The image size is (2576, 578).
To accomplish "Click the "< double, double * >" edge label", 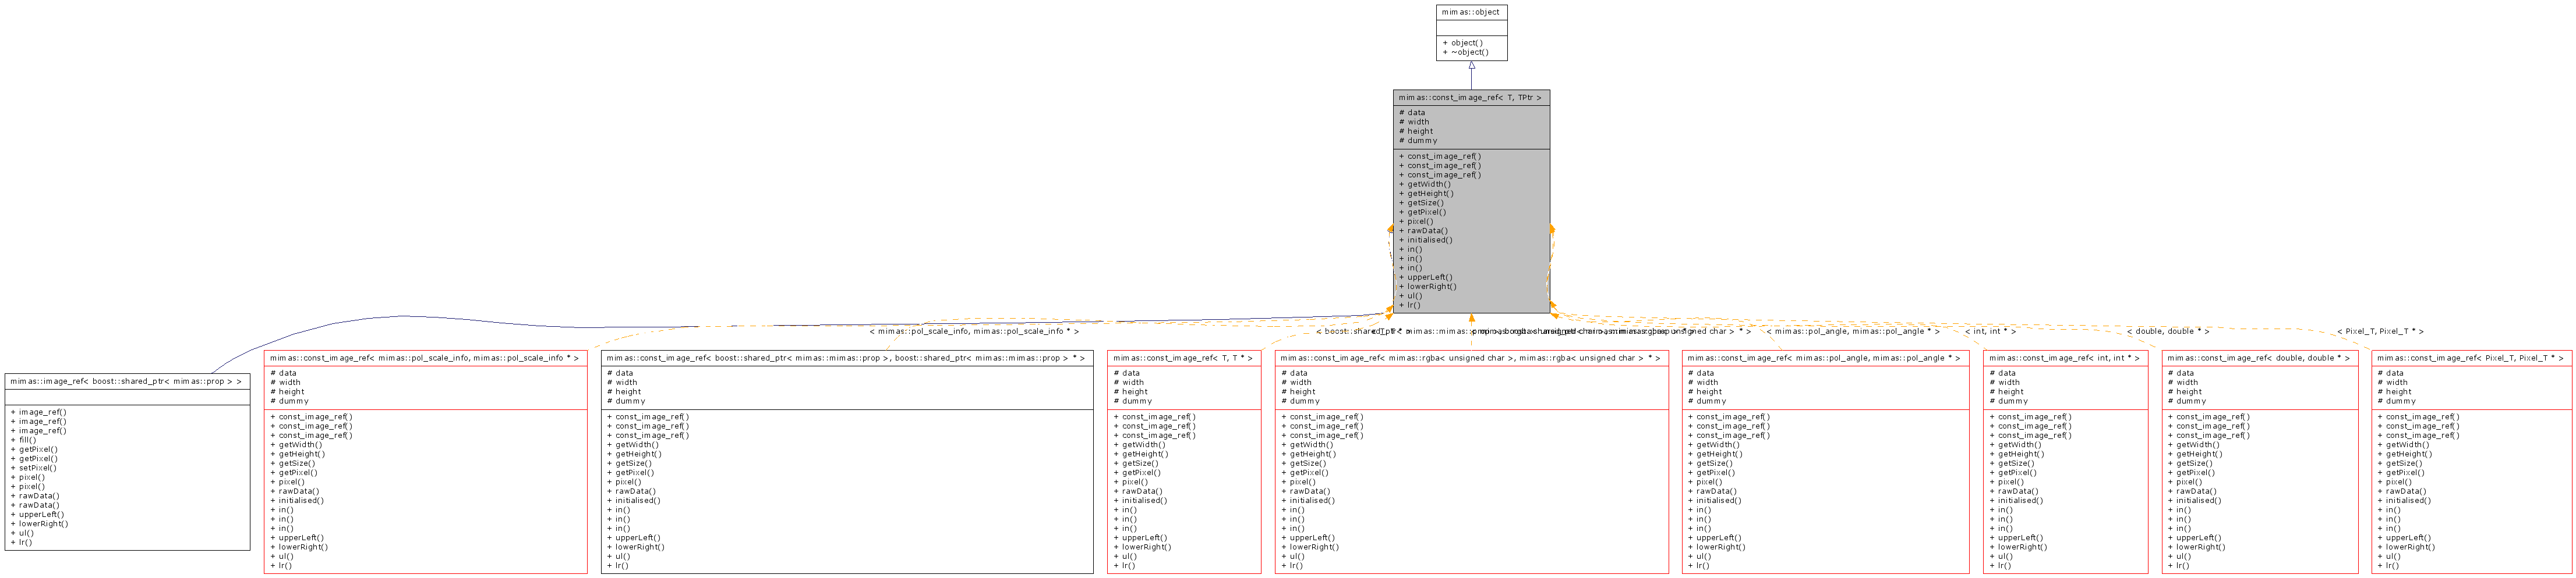I will tap(2167, 331).
